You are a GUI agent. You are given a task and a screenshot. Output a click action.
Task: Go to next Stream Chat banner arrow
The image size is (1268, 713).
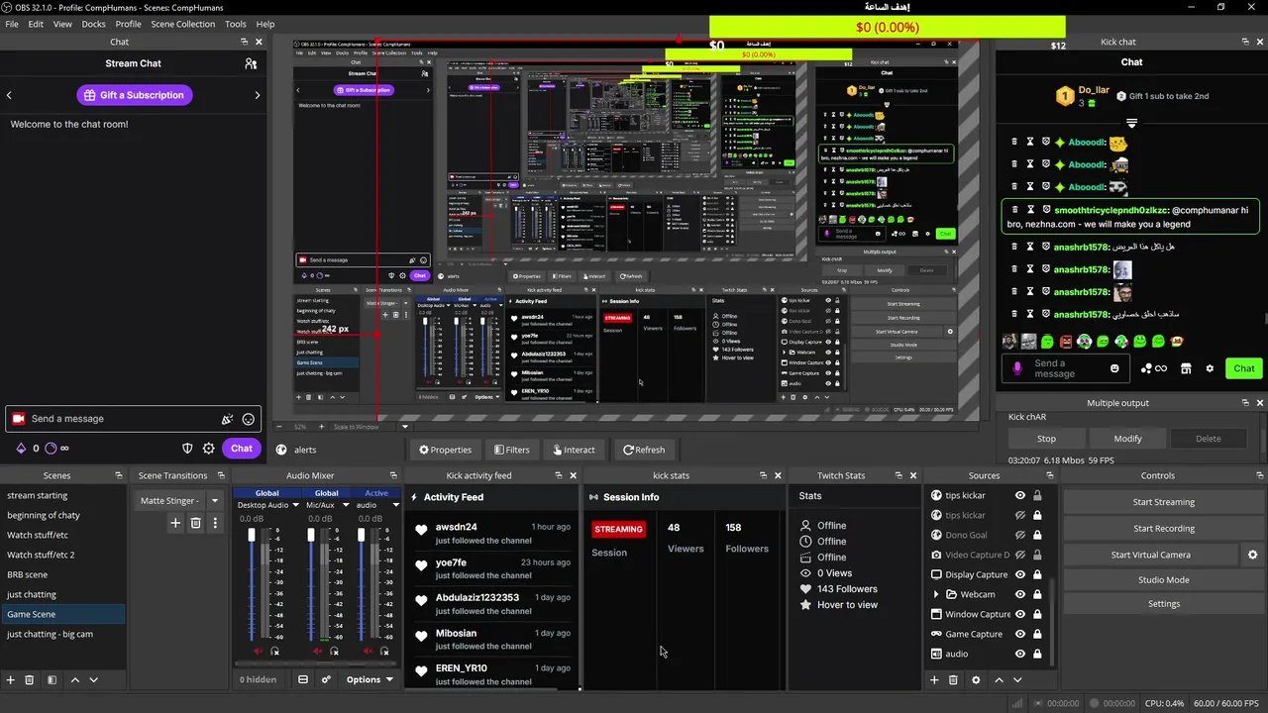(x=258, y=95)
